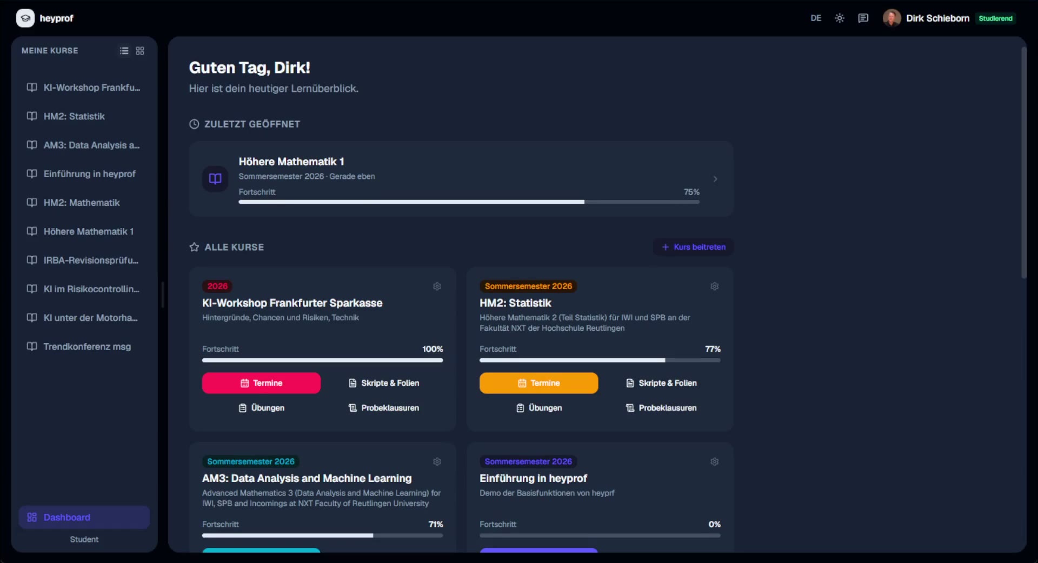Click the Kurs beitreten button
The image size is (1038, 563).
(694, 247)
